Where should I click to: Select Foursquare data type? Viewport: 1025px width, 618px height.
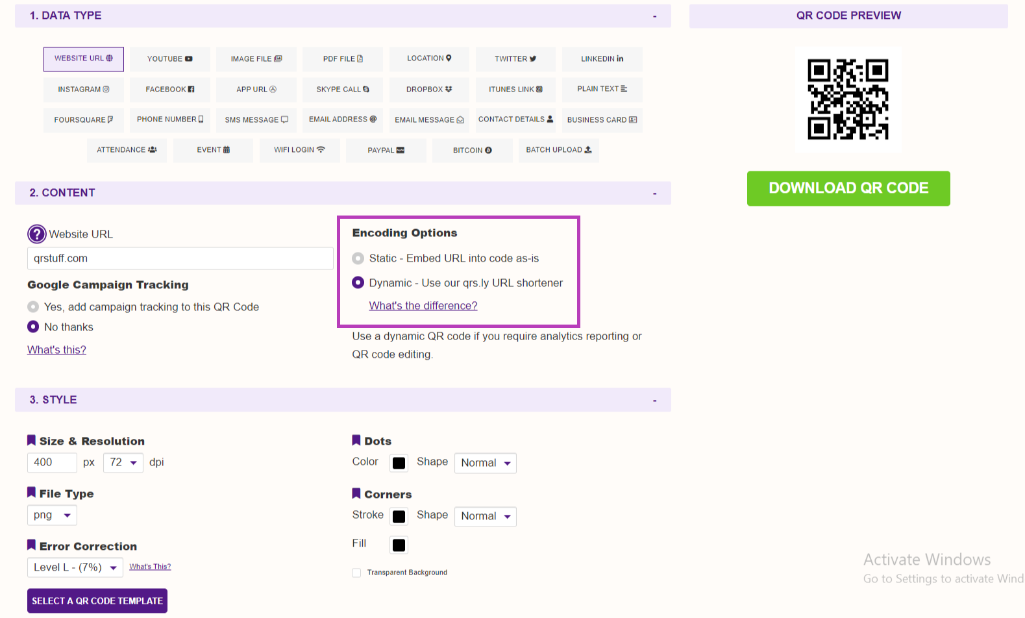83,120
